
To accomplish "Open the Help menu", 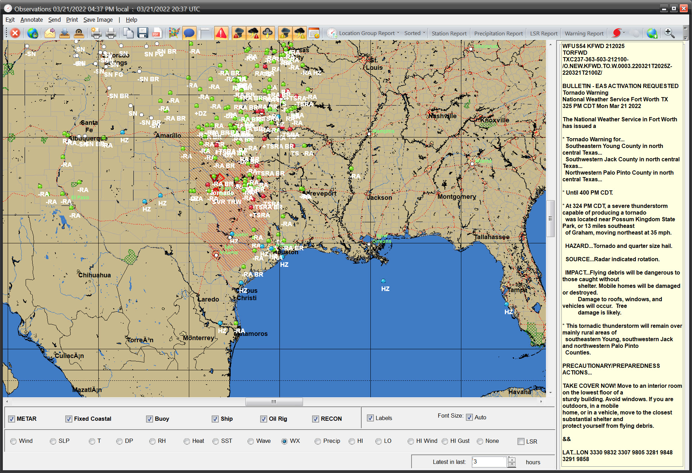I will point(131,20).
